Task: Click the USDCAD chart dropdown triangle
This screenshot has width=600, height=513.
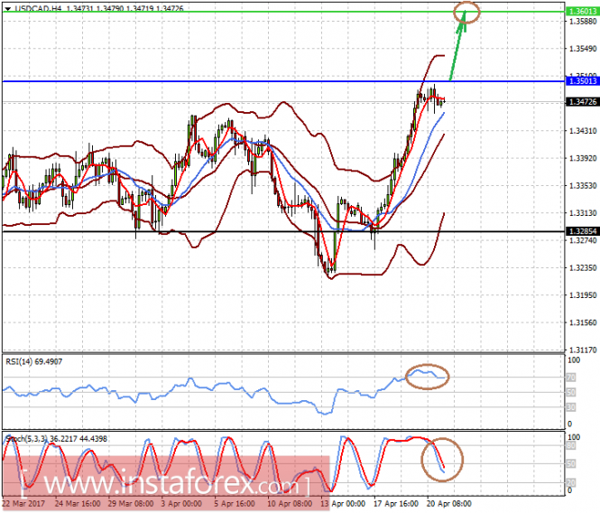Action: click(x=7, y=8)
